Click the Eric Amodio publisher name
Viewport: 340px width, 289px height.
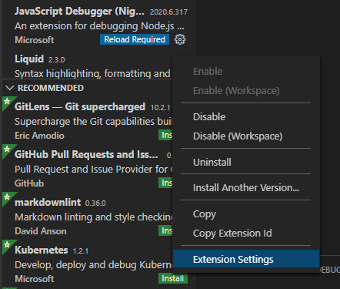[x=39, y=136]
